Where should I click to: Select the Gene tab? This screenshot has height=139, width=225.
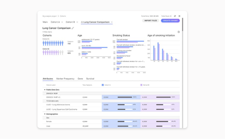pyautogui.click(x=80, y=79)
